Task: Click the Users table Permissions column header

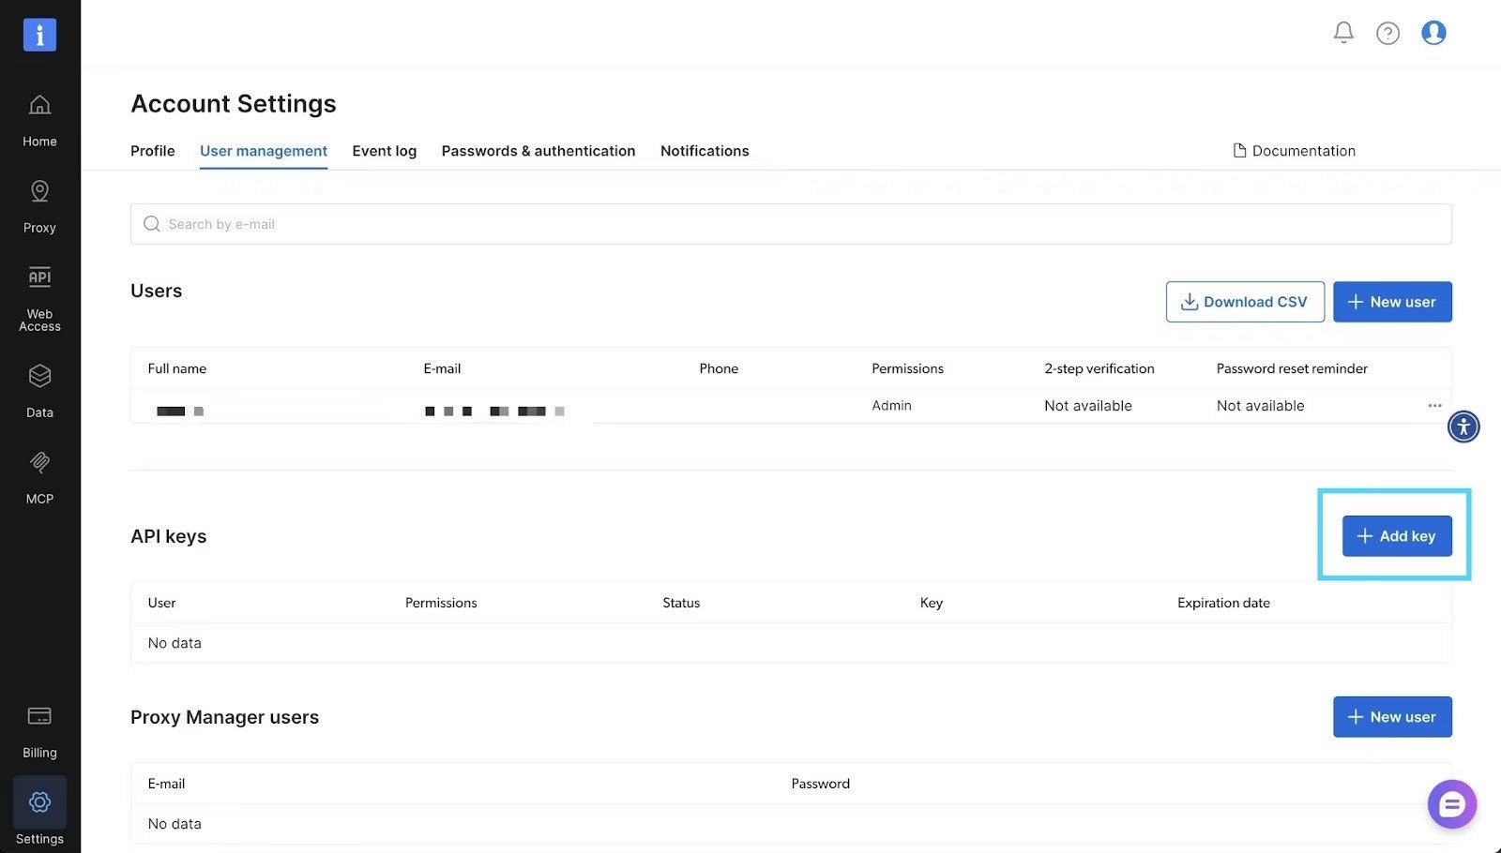Action: (907, 368)
